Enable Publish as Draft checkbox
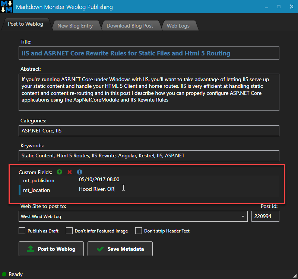This screenshot has height=279, width=298. tap(22, 231)
